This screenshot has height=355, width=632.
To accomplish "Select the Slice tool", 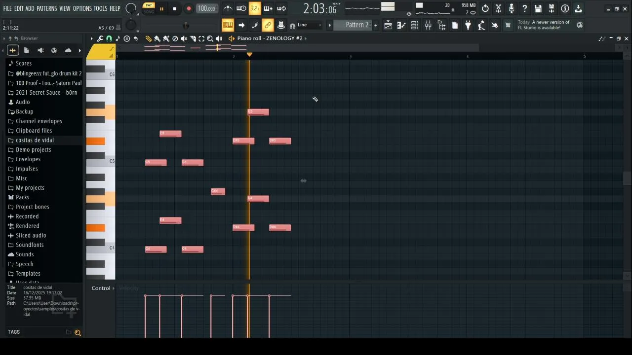I will tap(193, 38).
